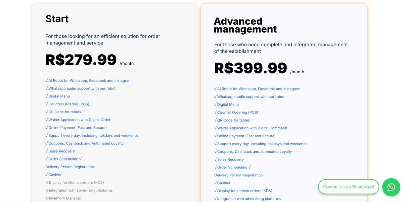
Task: Click the R$399.99 Advanced plan price
Action: click(250, 68)
